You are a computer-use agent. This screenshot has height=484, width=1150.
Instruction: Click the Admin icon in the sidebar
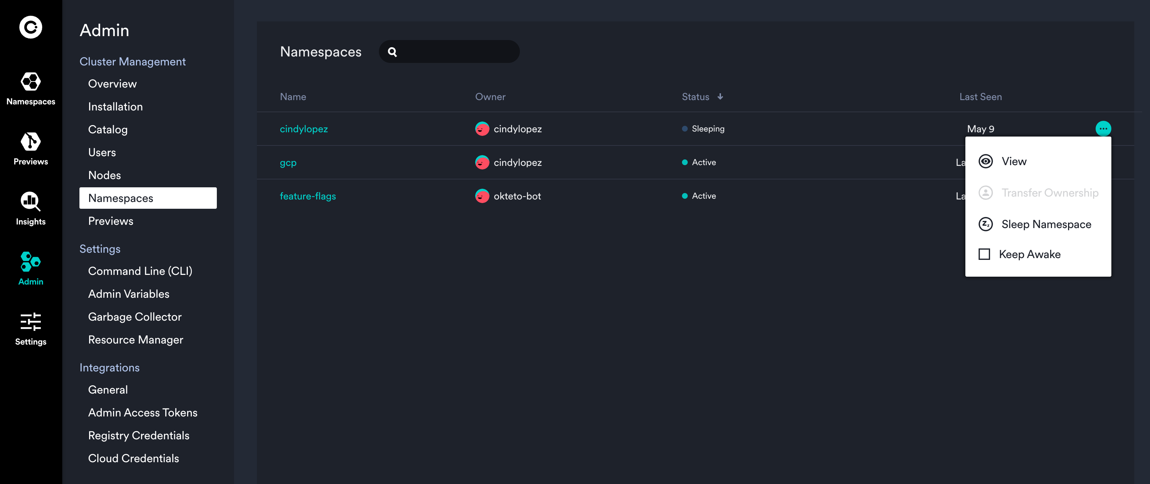coord(30,267)
